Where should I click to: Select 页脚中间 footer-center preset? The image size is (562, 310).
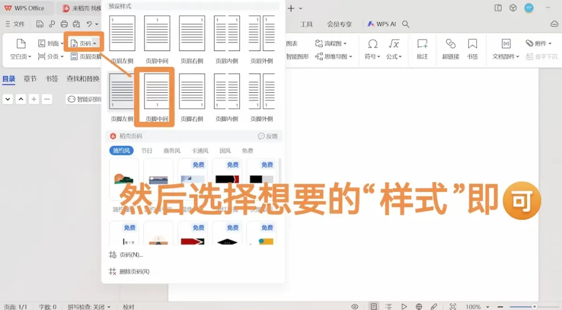(x=157, y=98)
